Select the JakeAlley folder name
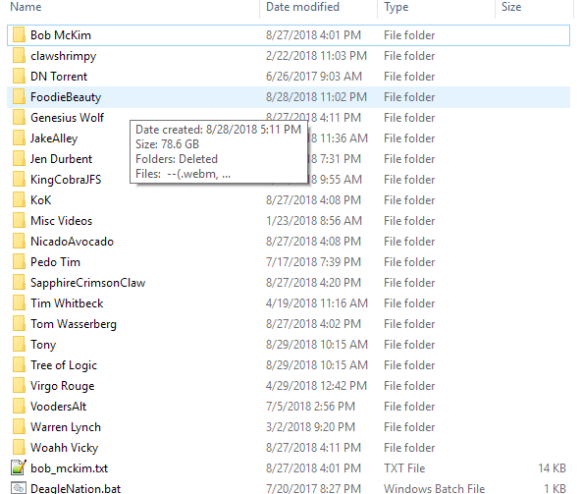Screen dimensions: 581x494 54,138
